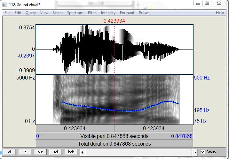Open the Select menu
The width and height of the screenshot is (229, 159).
[x=58, y=13]
